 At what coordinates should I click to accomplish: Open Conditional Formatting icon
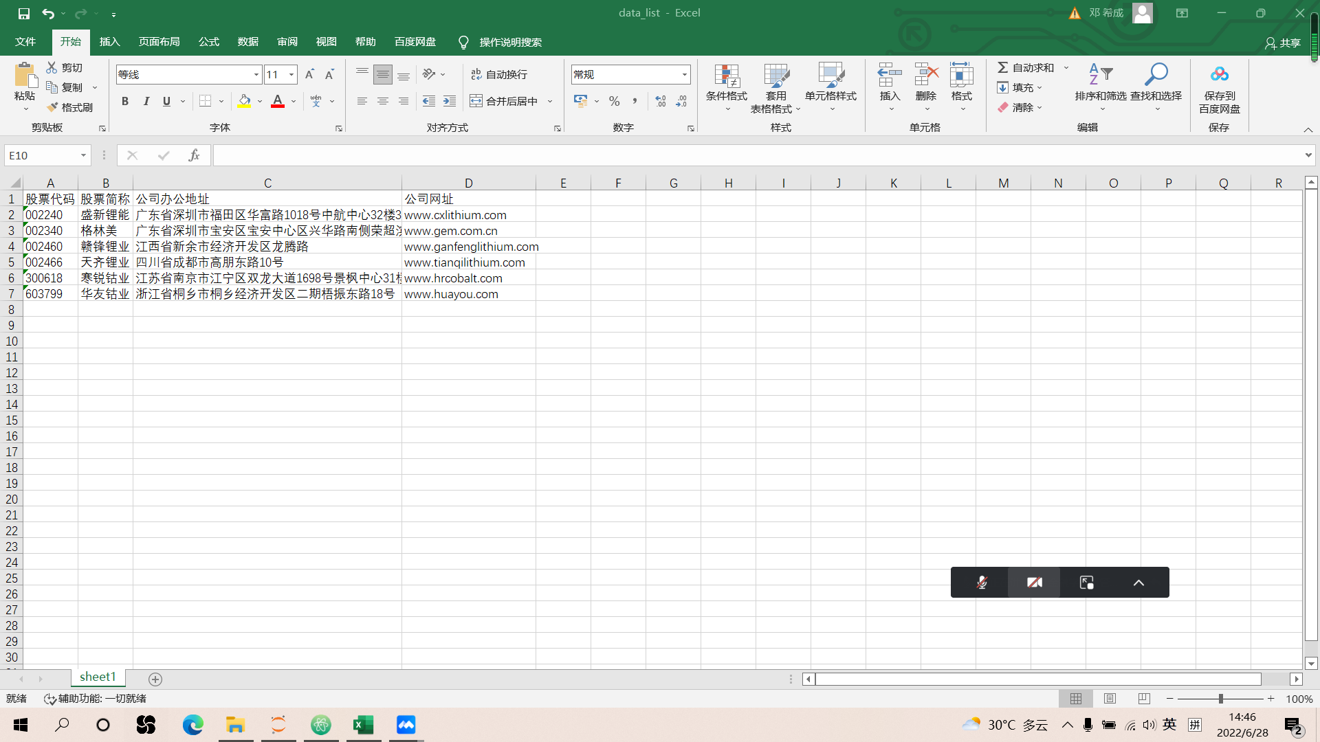[x=727, y=76]
